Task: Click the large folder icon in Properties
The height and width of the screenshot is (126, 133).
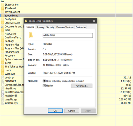Action: pyautogui.click(x=31, y=35)
